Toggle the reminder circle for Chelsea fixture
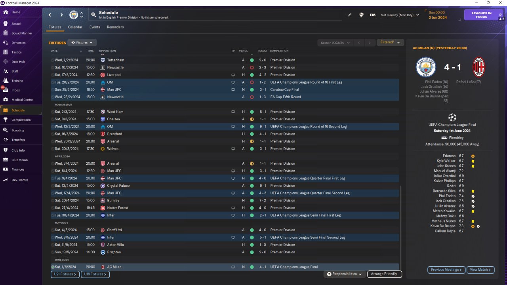The height and width of the screenshot is (285, 507). (53, 119)
